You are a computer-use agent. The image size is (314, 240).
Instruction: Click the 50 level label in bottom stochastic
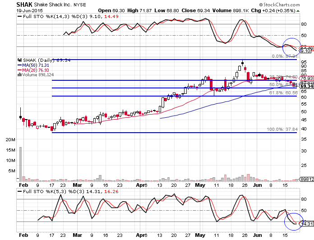point(304,211)
